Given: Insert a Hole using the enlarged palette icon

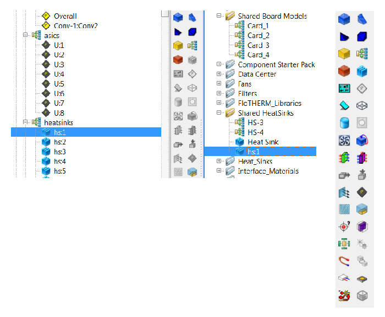Looking at the screenshot, I should (362, 123).
